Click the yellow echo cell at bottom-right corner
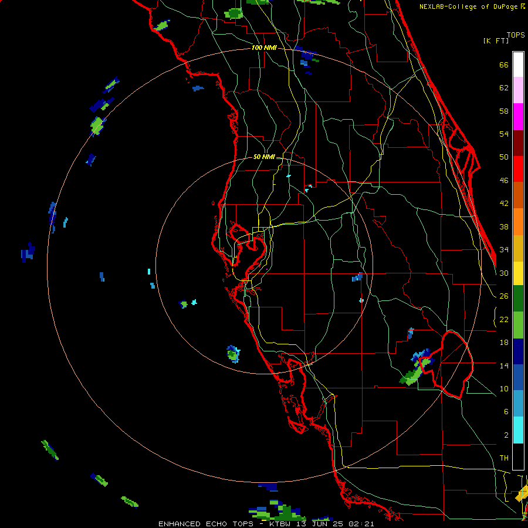Screen dimensions: 528x528 click(522, 495)
